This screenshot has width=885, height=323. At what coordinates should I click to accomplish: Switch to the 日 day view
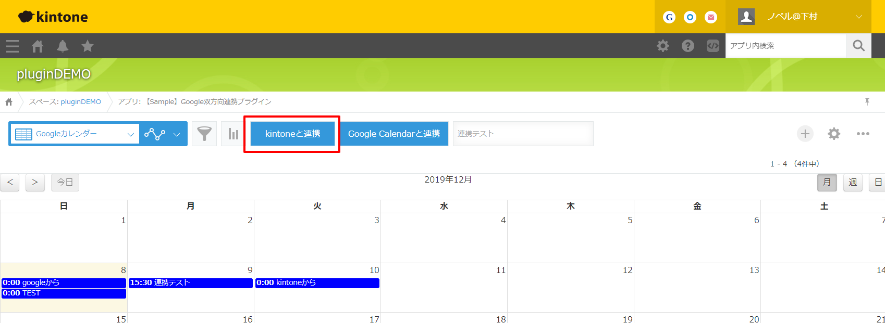coord(878,183)
